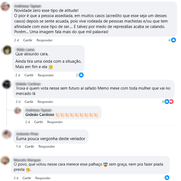Screen dimensions: 181x181
Task: Click Curtir under the 'palhaço' comment
Action: 27,178
